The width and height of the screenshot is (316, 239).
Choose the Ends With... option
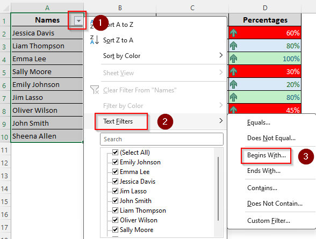coord(264,171)
